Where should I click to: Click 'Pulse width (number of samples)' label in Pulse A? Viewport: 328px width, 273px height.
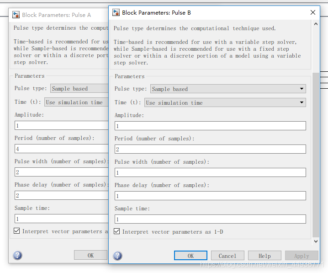click(62, 161)
